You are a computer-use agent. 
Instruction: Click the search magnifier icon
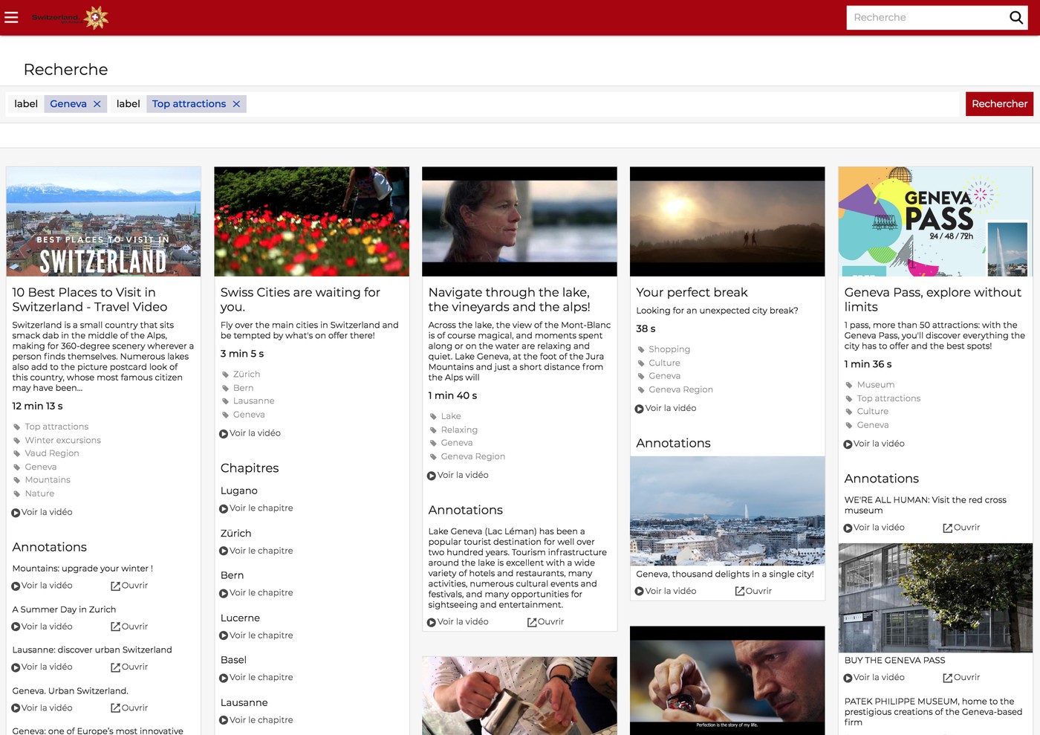coord(1015,18)
